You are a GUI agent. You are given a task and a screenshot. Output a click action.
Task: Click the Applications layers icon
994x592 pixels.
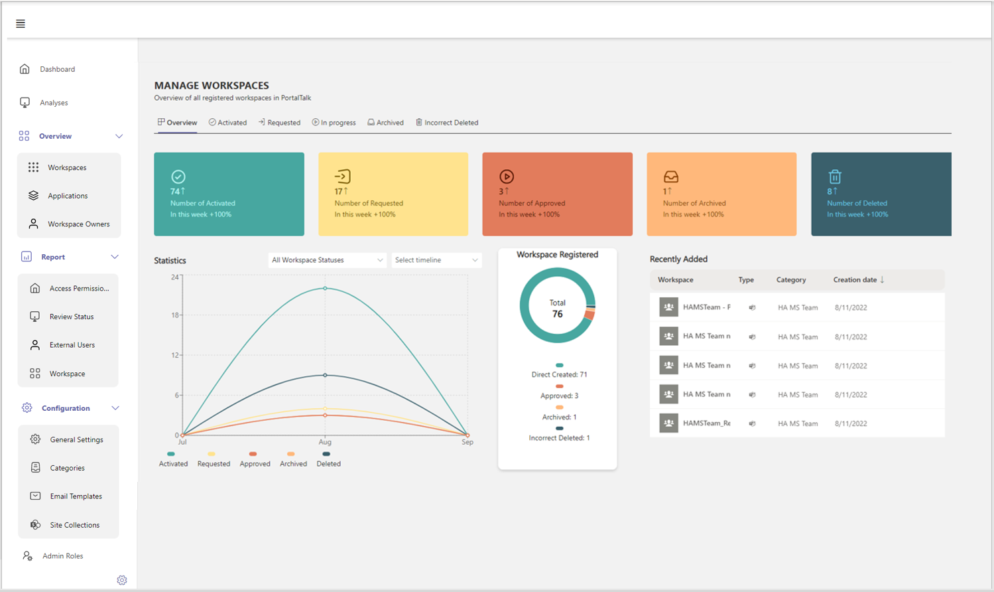33,196
